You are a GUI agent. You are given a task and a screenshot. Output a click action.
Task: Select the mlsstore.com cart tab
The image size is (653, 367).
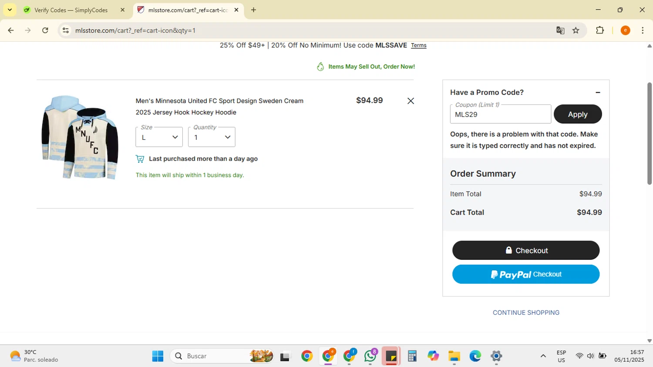click(x=187, y=10)
